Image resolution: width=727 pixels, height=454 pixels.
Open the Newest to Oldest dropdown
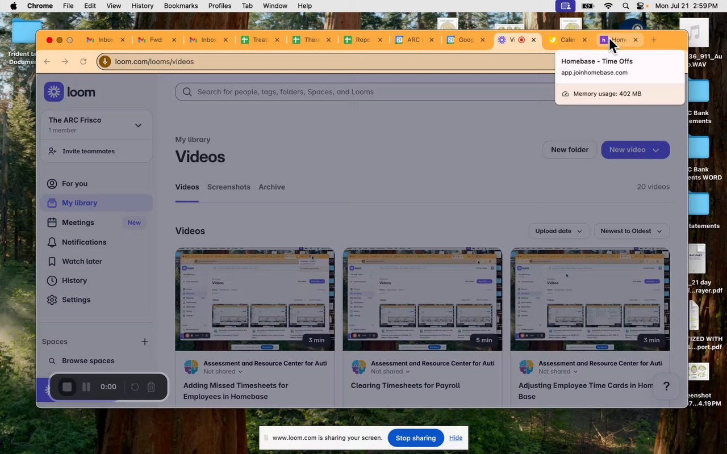click(x=632, y=231)
